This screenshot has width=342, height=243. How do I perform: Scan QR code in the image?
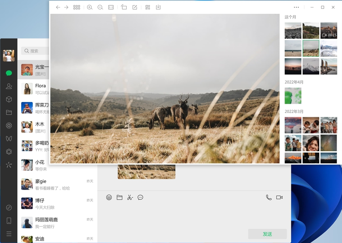click(x=148, y=7)
